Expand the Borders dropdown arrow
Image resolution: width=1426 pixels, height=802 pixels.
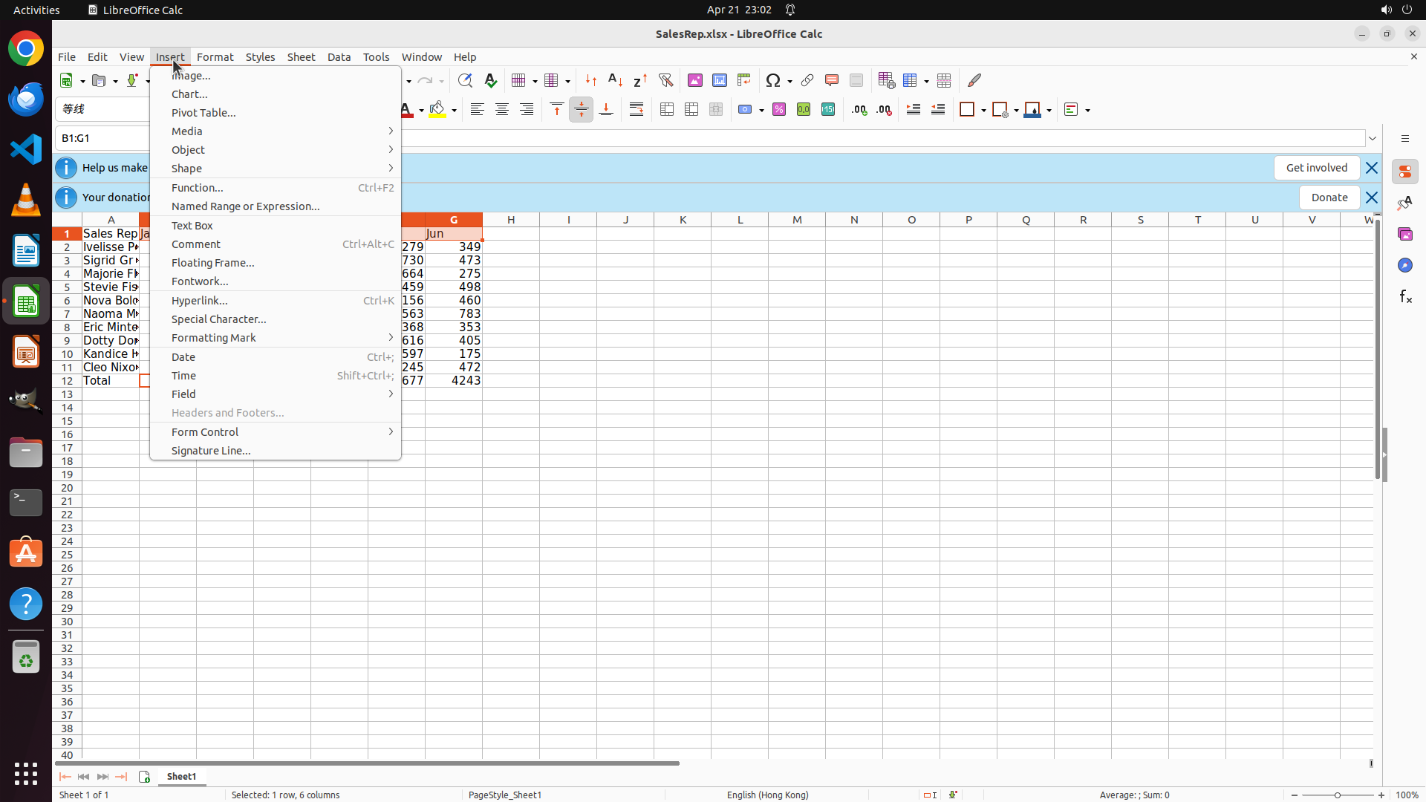click(983, 111)
